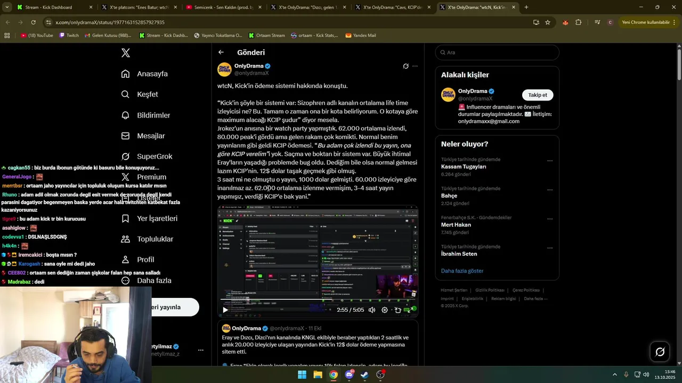Open Keşfet search icon in sidebar
682x383 pixels.
125,94
